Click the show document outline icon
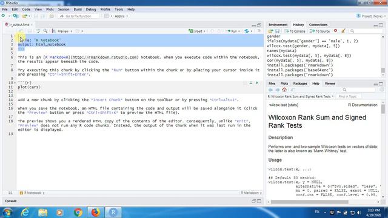Image resolution: width=388 pixels, height=218 pixels. coord(259,31)
